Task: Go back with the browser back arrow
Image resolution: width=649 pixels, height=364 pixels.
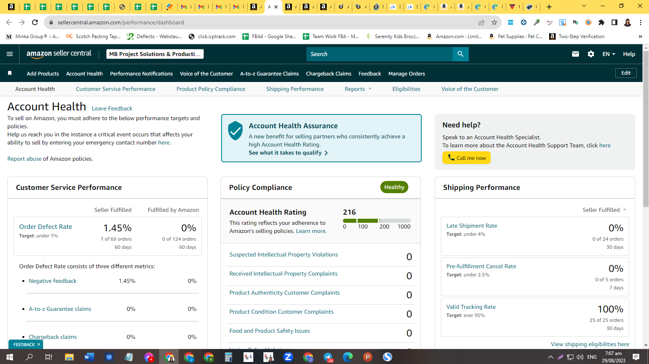Action: (9, 22)
